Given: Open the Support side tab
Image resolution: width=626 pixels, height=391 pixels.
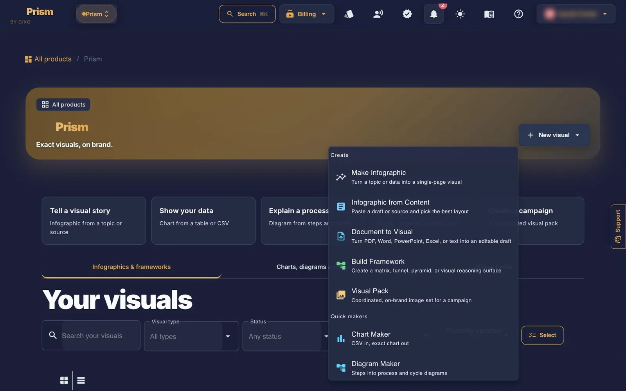Looking at the screenshot, I should coord(618,227).
